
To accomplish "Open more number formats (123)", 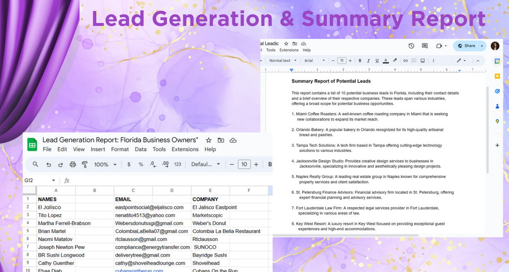I will (178, 164).
